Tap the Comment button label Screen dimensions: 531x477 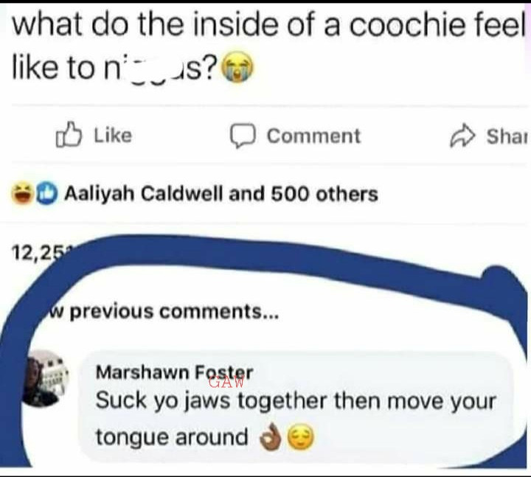313,136
